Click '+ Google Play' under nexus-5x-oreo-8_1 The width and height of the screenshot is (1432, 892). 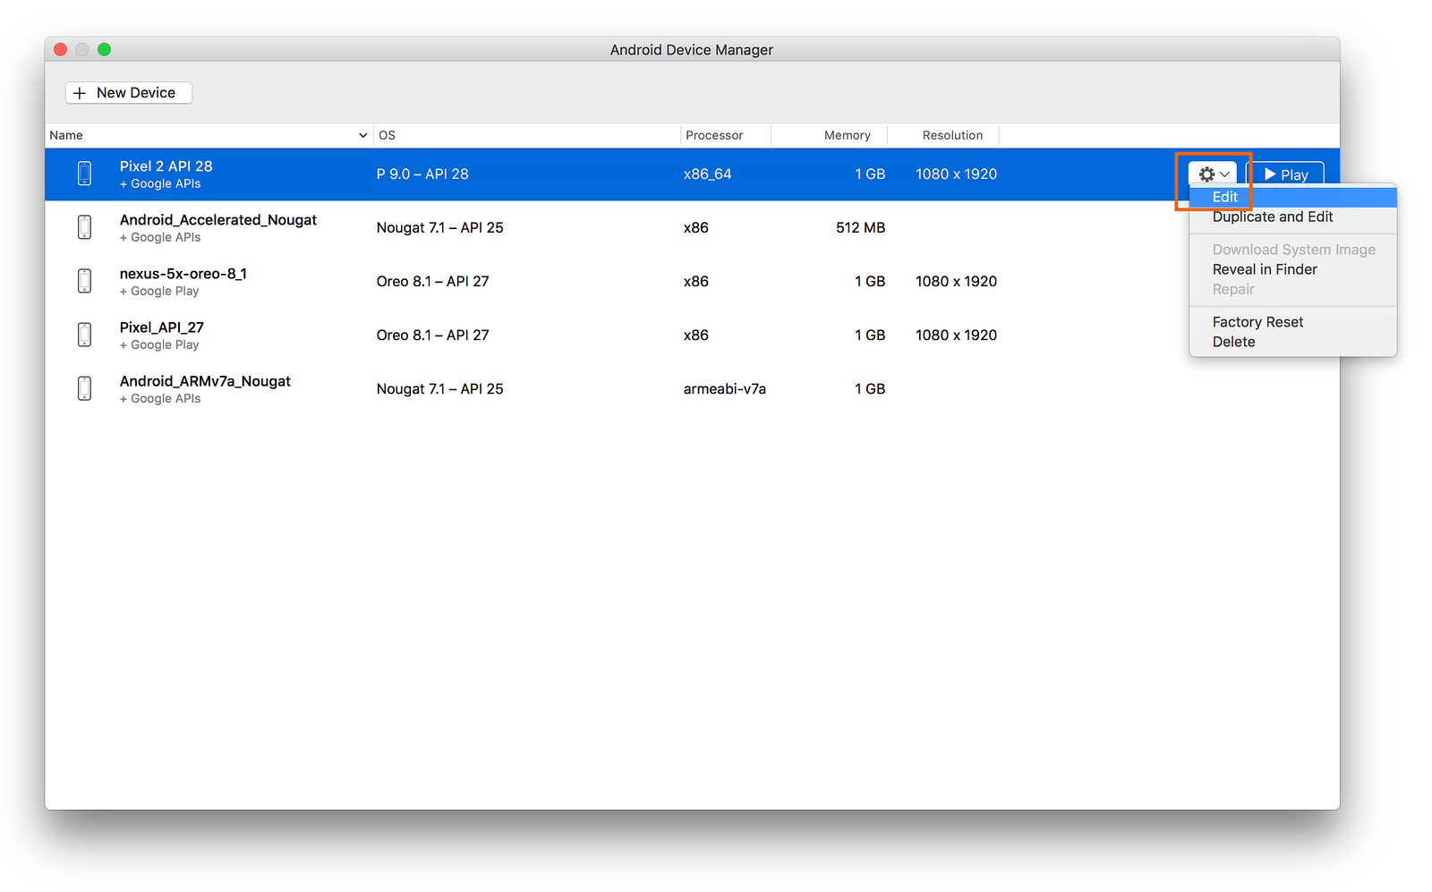point(159,292)
